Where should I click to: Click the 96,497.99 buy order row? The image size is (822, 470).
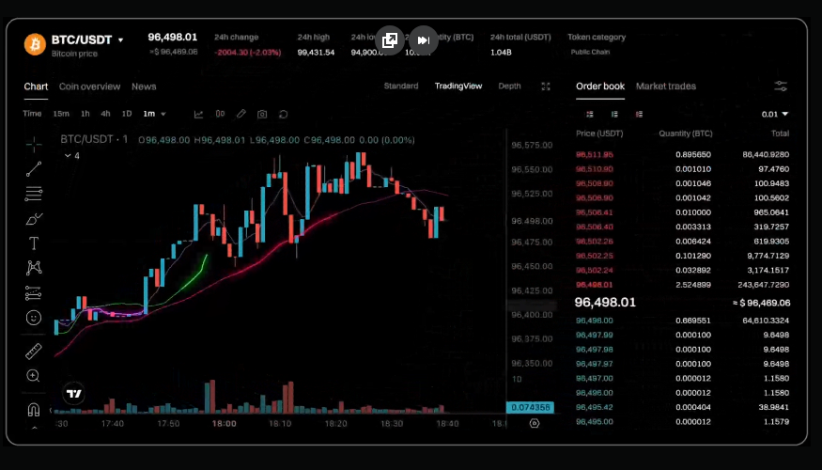pyautogui.click(x=682, y=336)
